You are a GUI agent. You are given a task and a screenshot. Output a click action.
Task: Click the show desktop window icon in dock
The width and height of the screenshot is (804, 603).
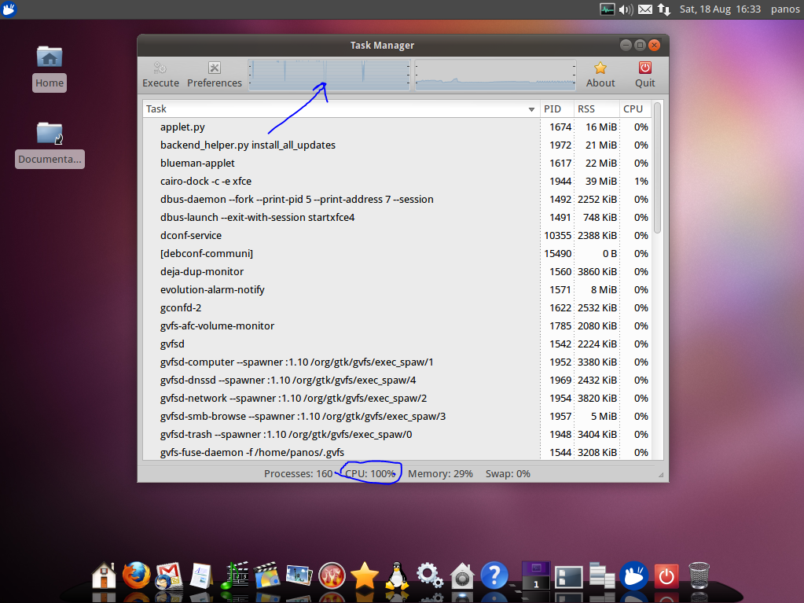tap(569, 576)
